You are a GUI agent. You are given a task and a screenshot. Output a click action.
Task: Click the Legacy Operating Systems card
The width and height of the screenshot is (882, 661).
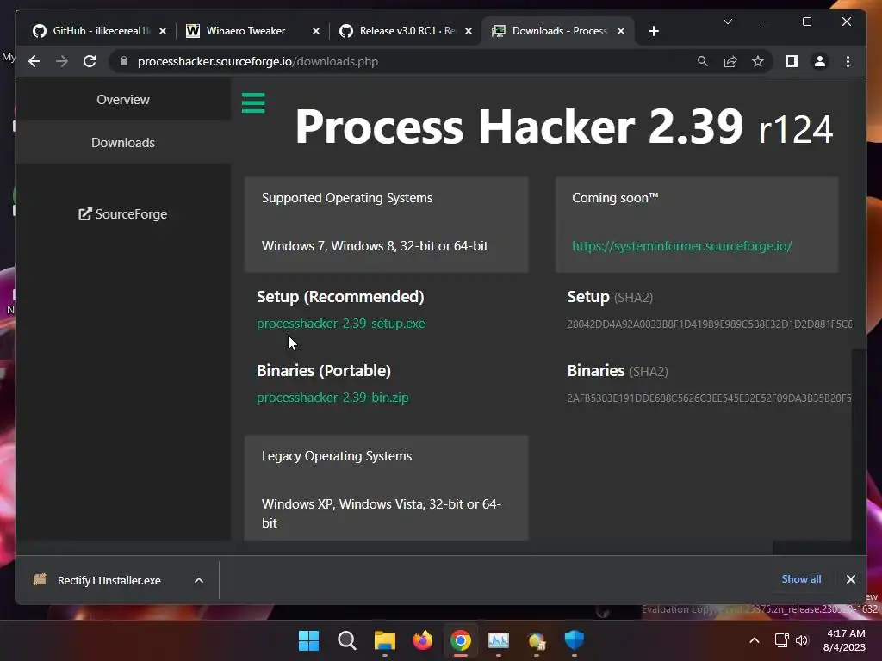point(387,488)
